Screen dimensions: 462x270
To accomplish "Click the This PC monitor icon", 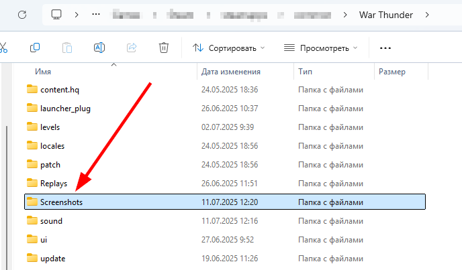I will pyautogui.click(x=56, y=15).
